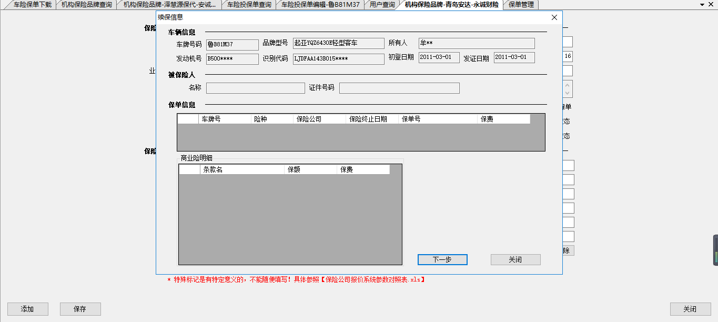Click 车牌号 column header in 保单信息 table
Image resolution: width=718 pixels, height=322 pixels.
pyautogui.click(x=225, y=119)
